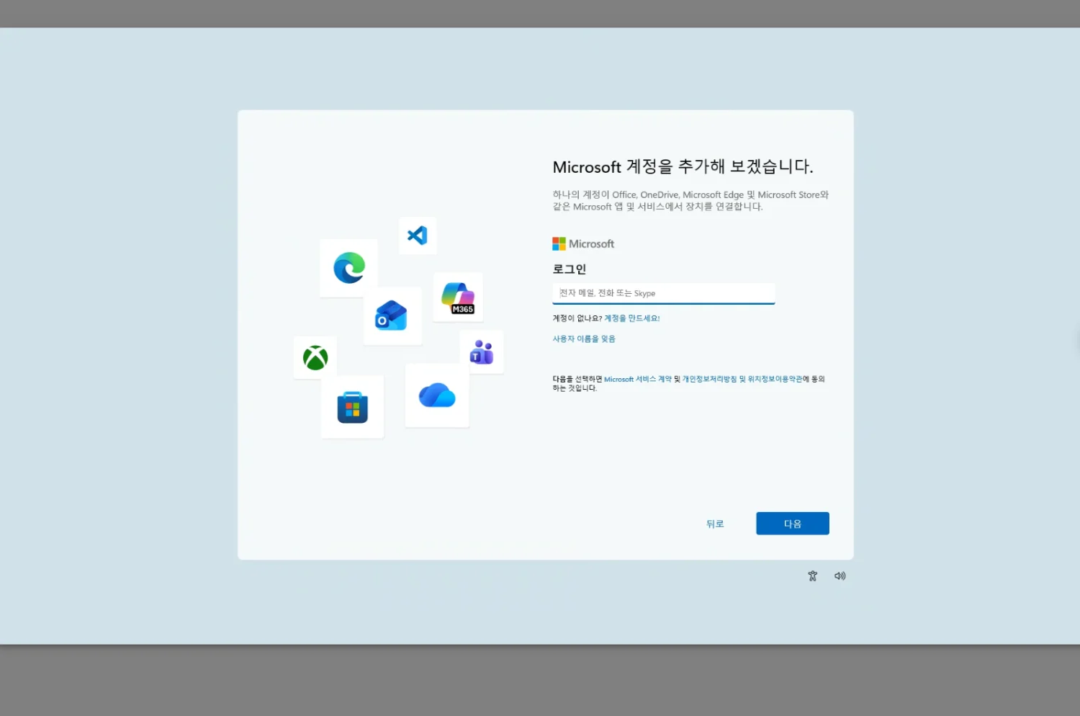Open the 계정을 만드세요! link
The width and height of the screenshot is (1080, 716).
631,318
